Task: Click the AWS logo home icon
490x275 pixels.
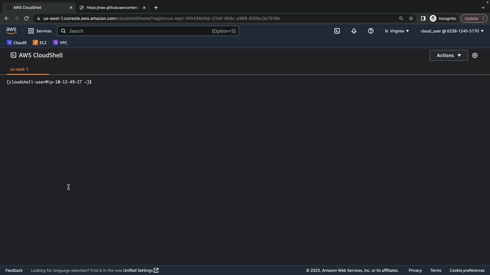Action: click(x=11, y=31)
